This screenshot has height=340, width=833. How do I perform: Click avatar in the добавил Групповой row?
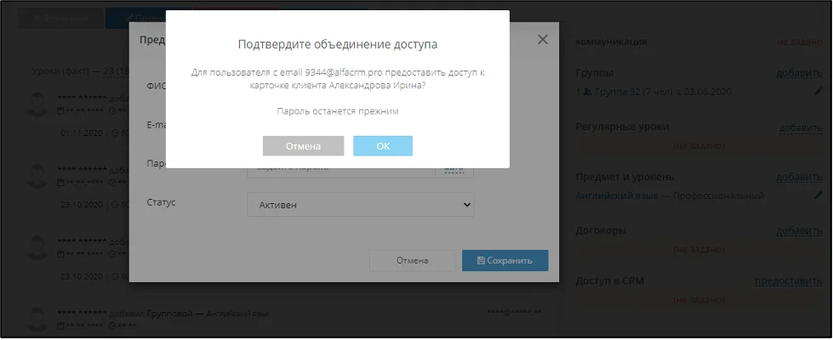click(x=37, y=318)
